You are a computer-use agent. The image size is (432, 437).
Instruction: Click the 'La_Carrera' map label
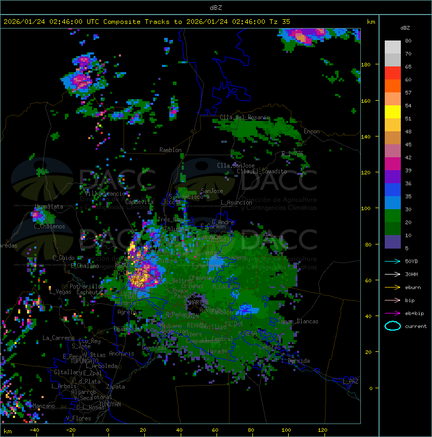tap(59, 338)
